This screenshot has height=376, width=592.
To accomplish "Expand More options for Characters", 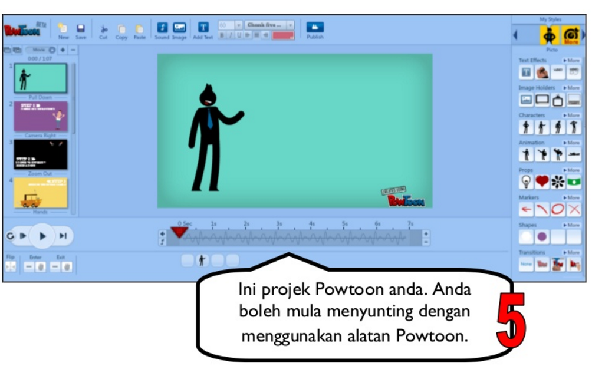I will 571,116.
